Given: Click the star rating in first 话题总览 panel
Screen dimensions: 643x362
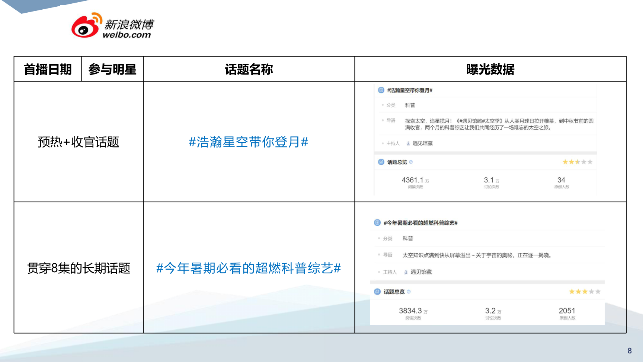Looking at the screenshot, I should click(x=578, y=162).
